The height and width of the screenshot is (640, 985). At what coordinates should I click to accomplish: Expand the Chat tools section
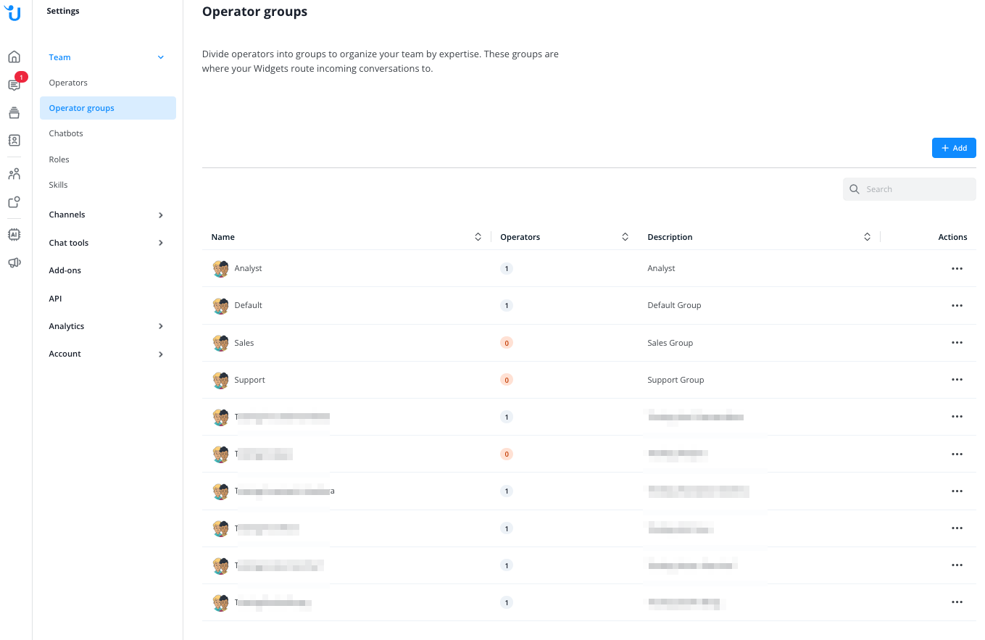coord(161,243)
